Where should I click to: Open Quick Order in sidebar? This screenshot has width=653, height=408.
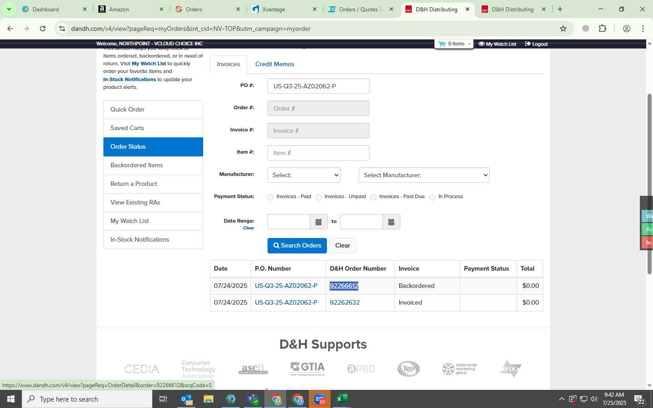(x=153, y=110)
